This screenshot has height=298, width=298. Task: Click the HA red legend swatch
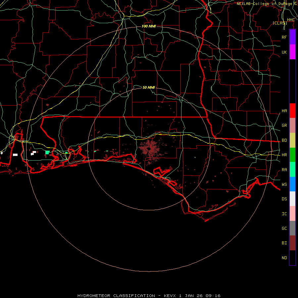[x=292, y=111]
